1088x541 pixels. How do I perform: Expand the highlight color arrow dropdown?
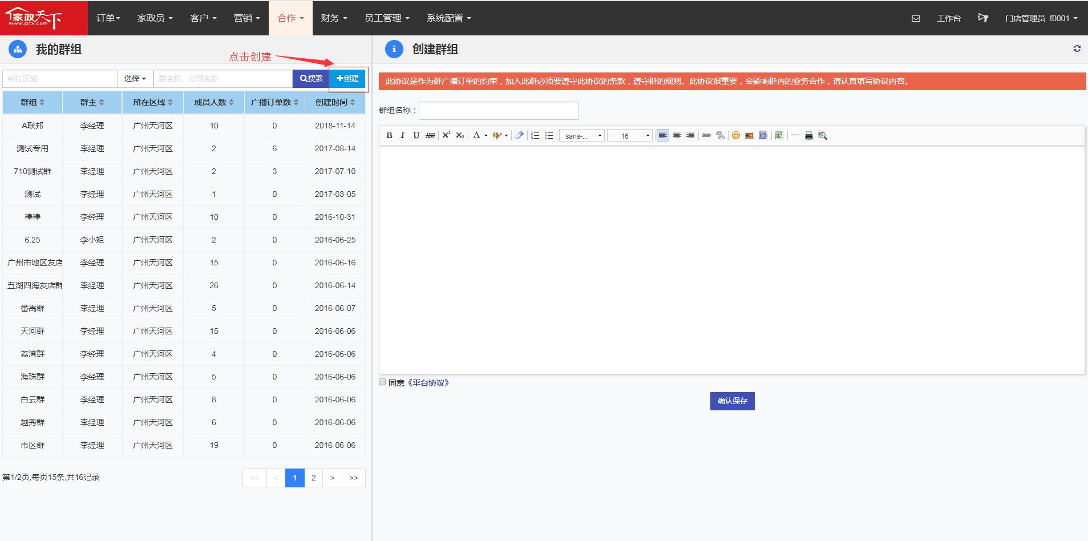[x=506, y=136]
